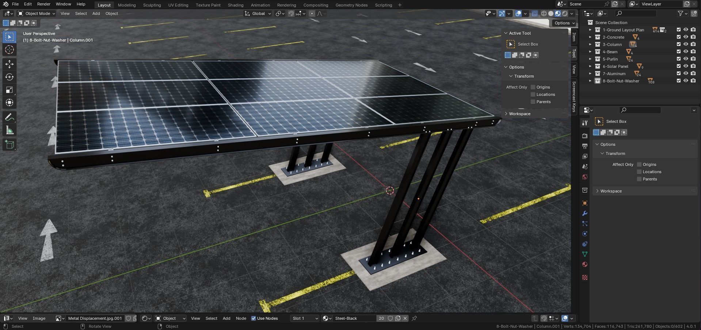Image resolution: width=701 pixels, height=330 pixels.
Task: Enable Origins checkbox in Properties editor
Action: 639,164
